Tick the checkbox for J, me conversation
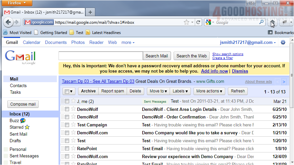The image size is (294, 165). pyautogui.click(x=67, y=101)
